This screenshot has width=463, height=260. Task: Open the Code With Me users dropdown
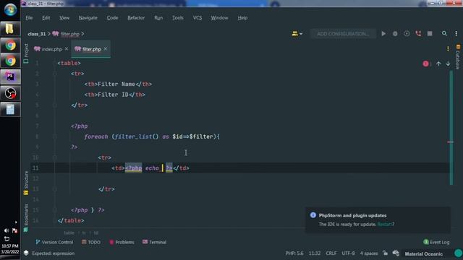(297, 34)
